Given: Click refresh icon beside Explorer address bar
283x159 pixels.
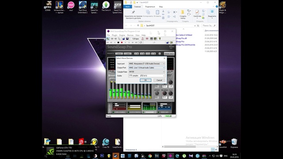Looking at the screenshot, I should pyautogui.click(x=198, y=26).
